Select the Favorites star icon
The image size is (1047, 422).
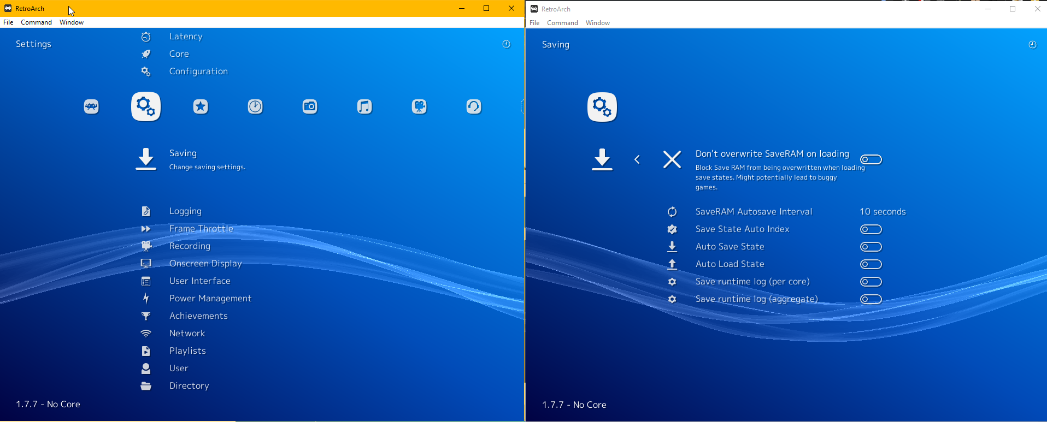[201, 106]
